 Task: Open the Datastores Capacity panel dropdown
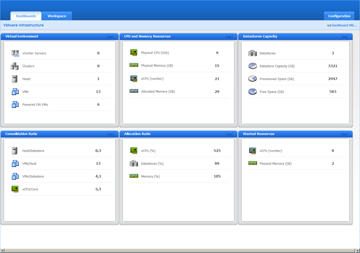pyautogui.click(x=344, y=37)
